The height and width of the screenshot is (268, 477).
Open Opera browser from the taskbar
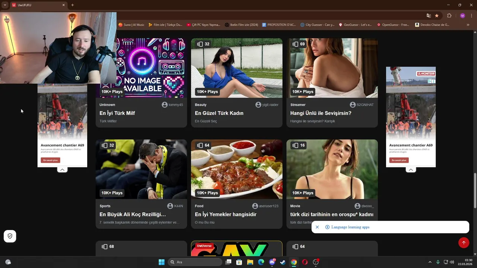point(305,262)
